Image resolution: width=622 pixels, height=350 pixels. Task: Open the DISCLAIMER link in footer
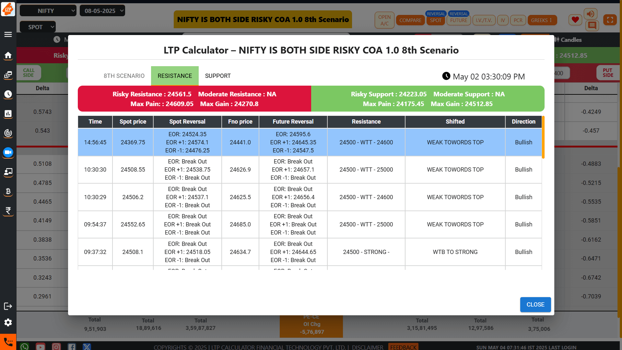pos(367,347)
